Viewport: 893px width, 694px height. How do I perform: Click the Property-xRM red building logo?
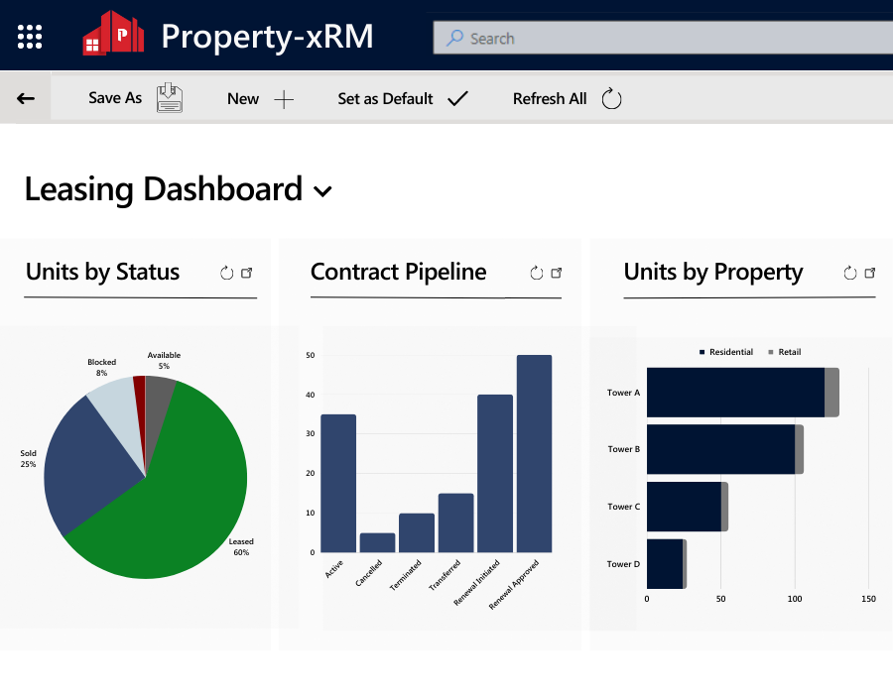point(113,34)
